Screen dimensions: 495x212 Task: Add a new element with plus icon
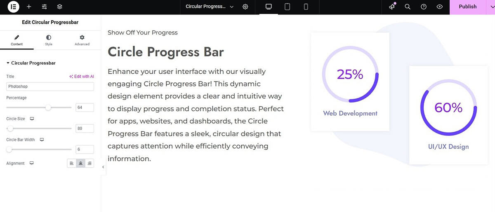click(29, 7)
